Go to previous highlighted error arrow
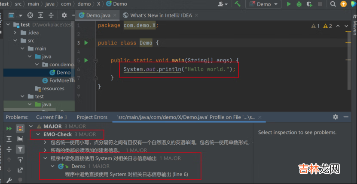 pos(338,26)
